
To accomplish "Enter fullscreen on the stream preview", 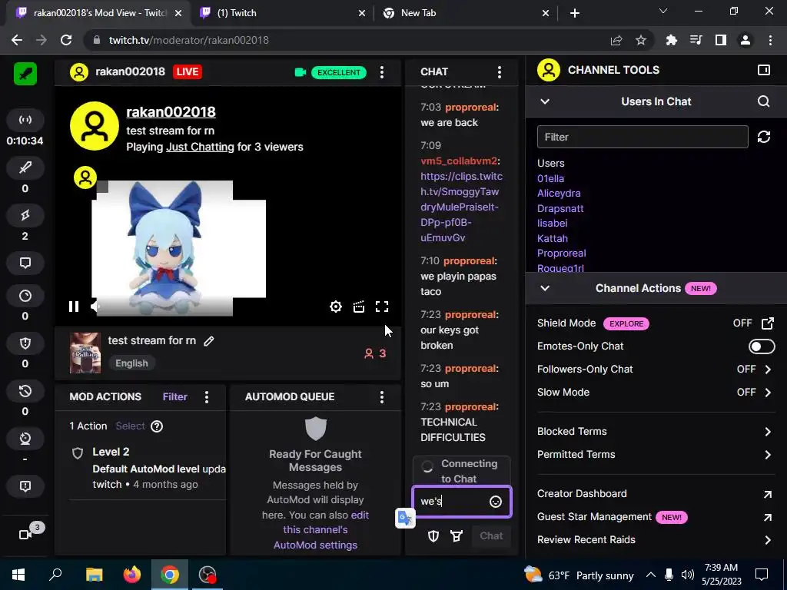I will tap(382, 307).
